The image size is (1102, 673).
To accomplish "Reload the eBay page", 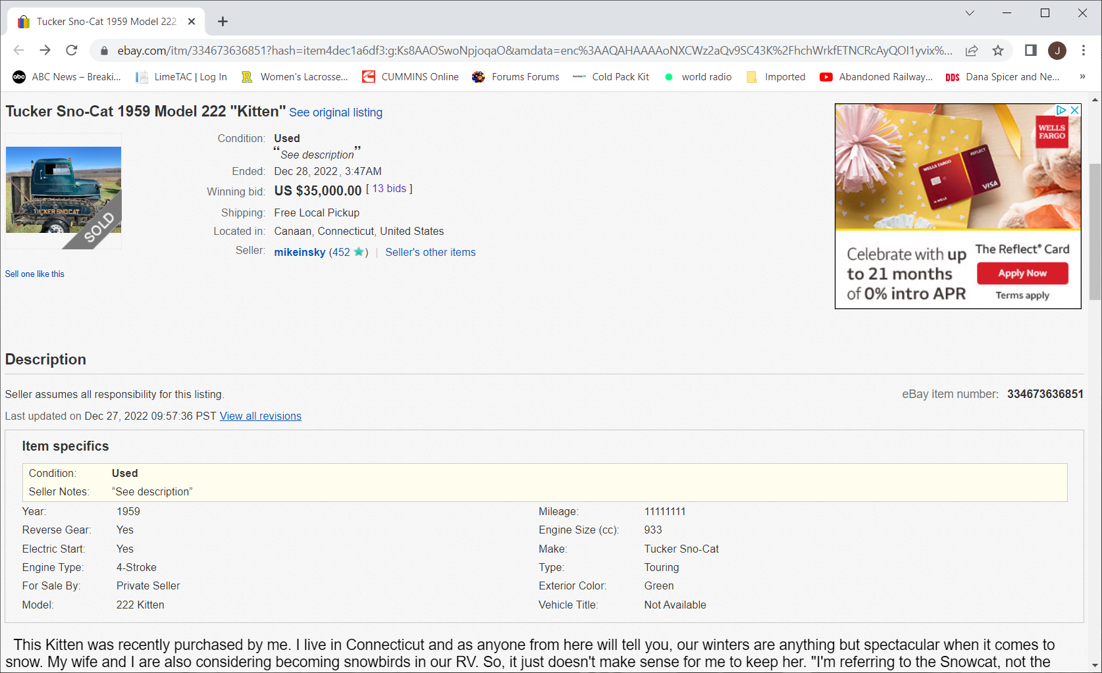I will coord(72,50).
